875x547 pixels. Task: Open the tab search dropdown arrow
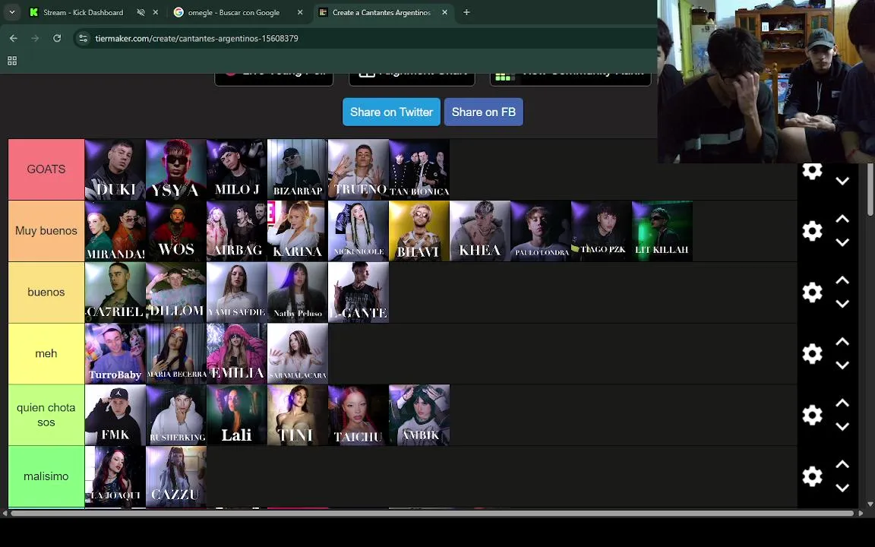(x=11, y=12)
